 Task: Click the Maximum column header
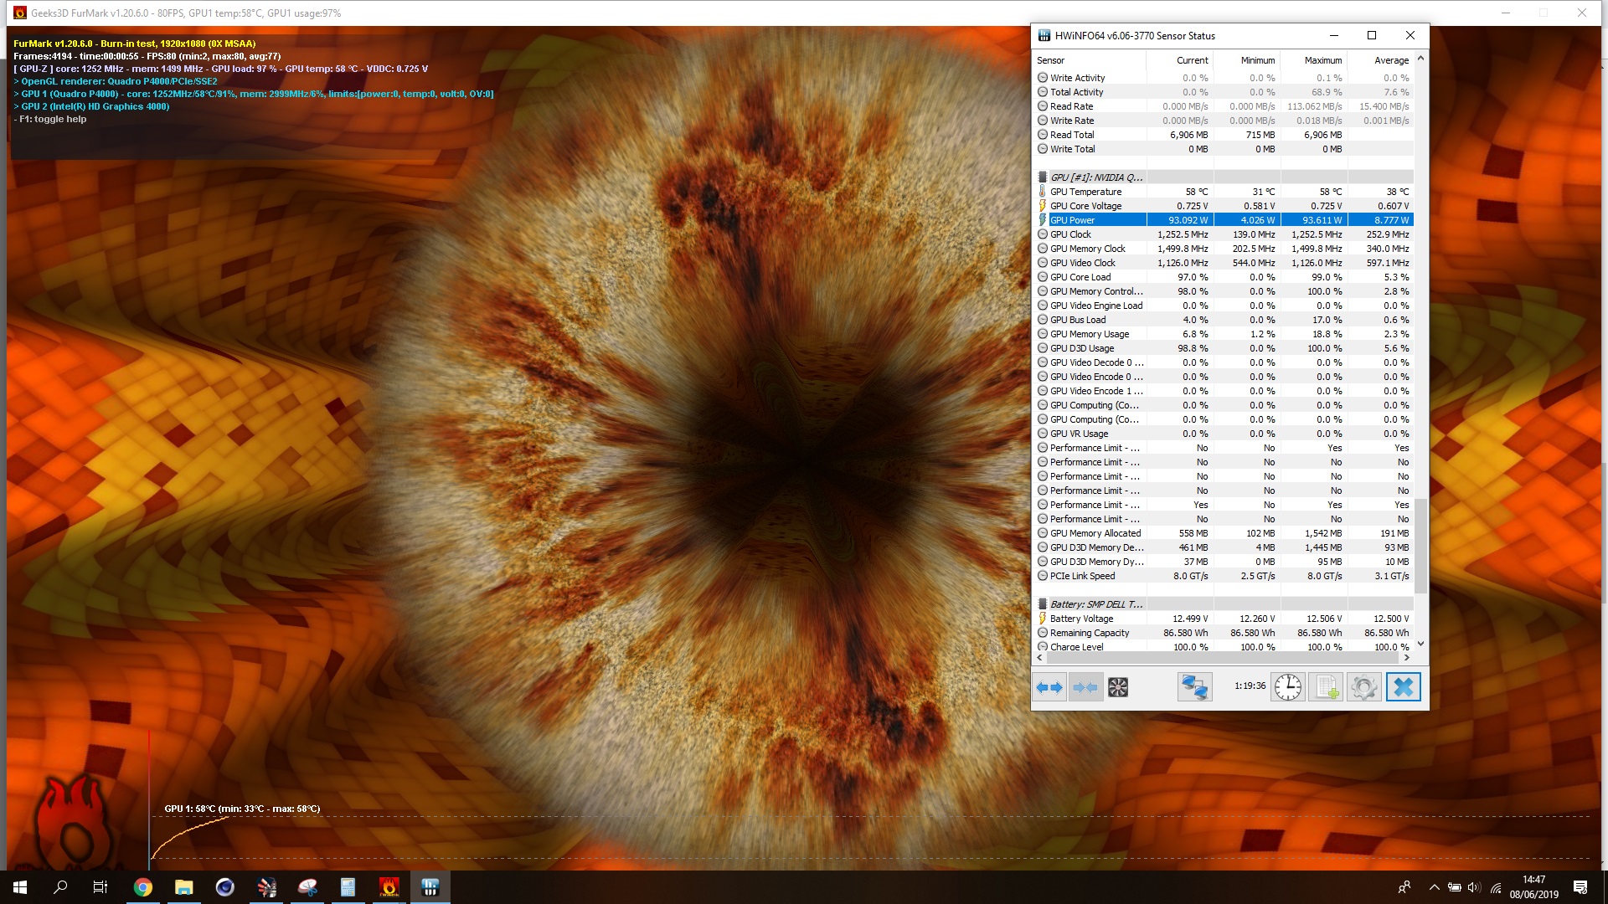(1322, 60)
